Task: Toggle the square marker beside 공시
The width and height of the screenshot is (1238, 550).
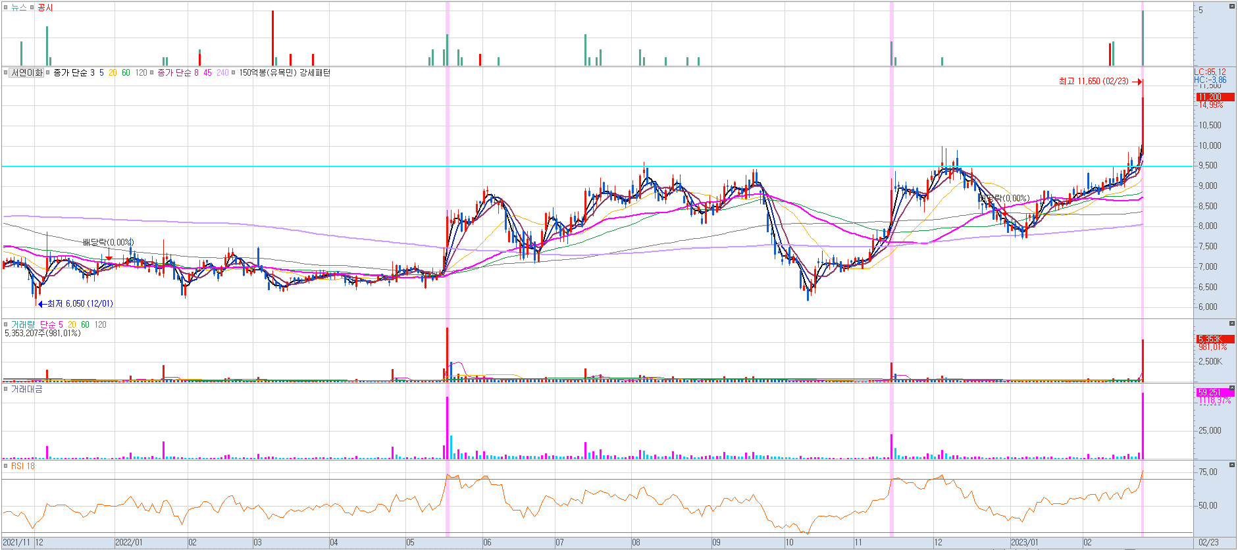Action: [x=32, y=7]
